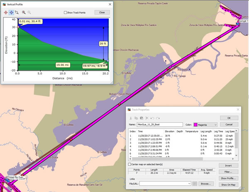Click the Leg Length column header
This screenshot has width=249, height=192.
[206, 131]
